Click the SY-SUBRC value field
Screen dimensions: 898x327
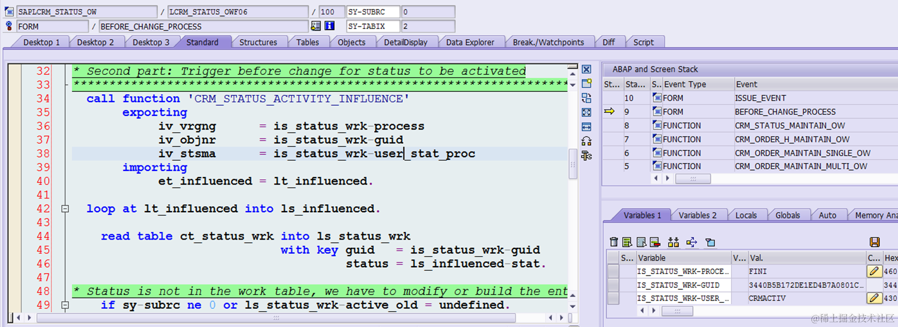(x=428, y=12)
